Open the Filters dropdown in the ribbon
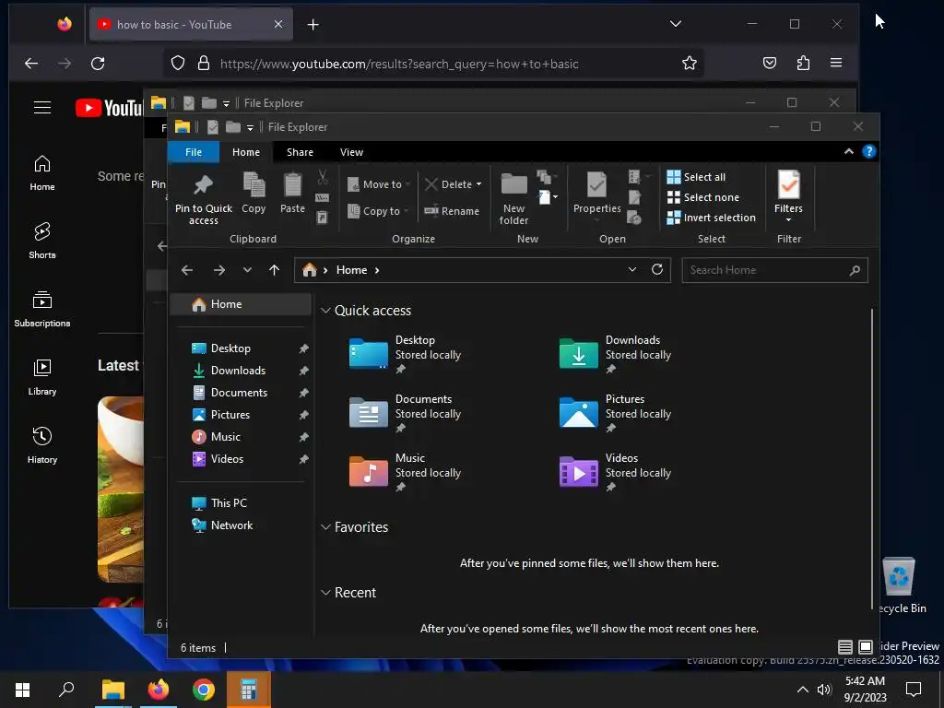944x708 pixels. point(788,196)
